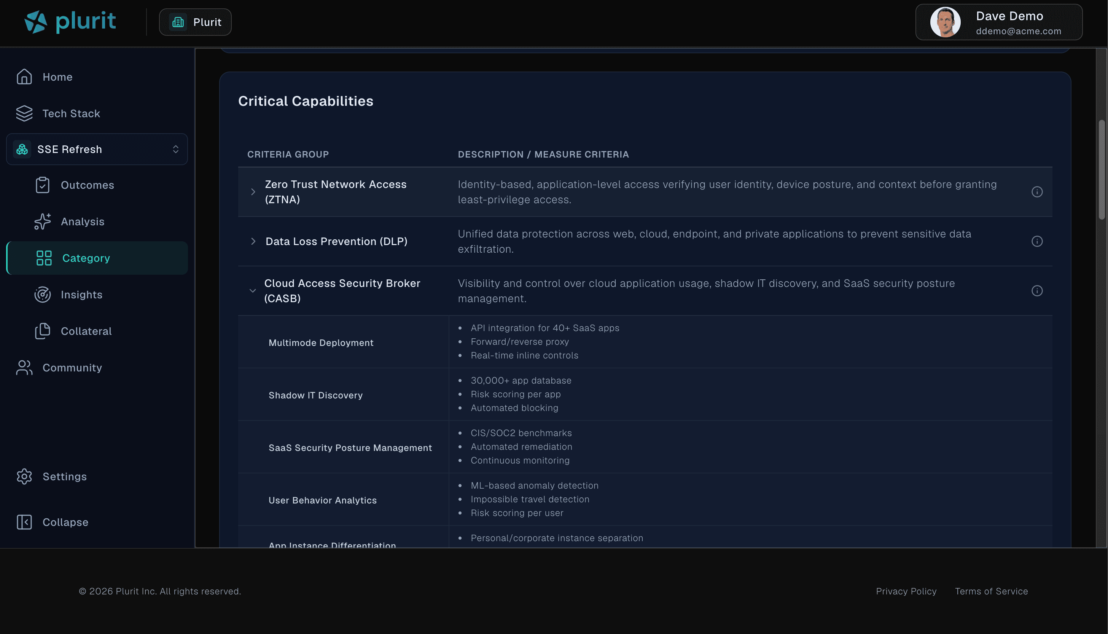This screenshot has height=634, width=1108.
Task: Click 'CIS/SOC2 benchmarks' bullet text
Action: (521, 433)
